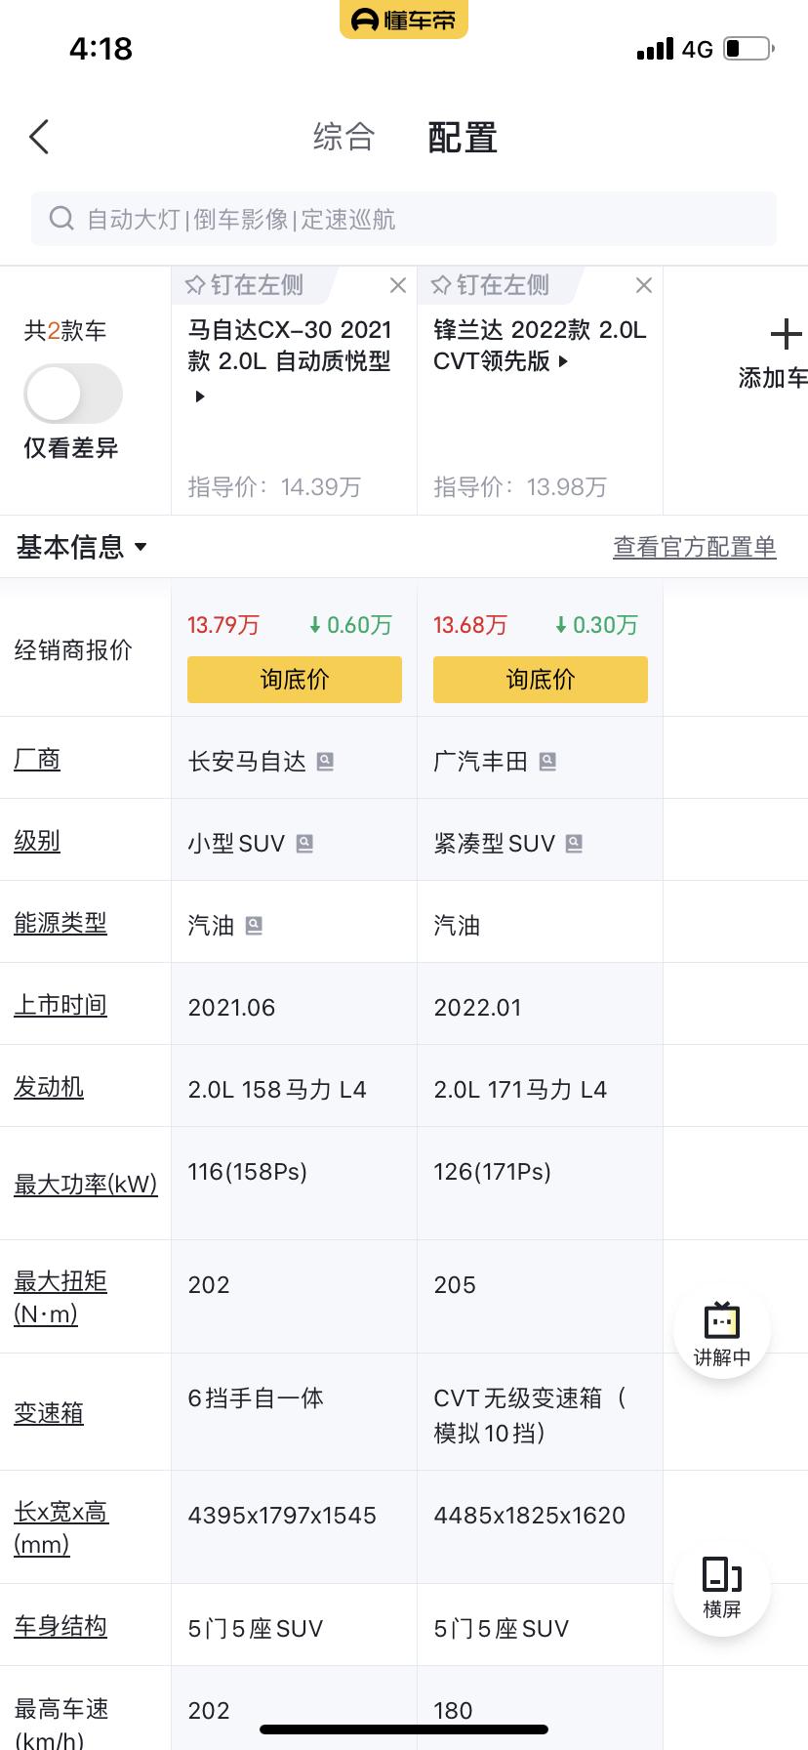Click 询底价 for Mazda CX-30
Viewport: 808px width, 1750px height.
tap(295, 680)
